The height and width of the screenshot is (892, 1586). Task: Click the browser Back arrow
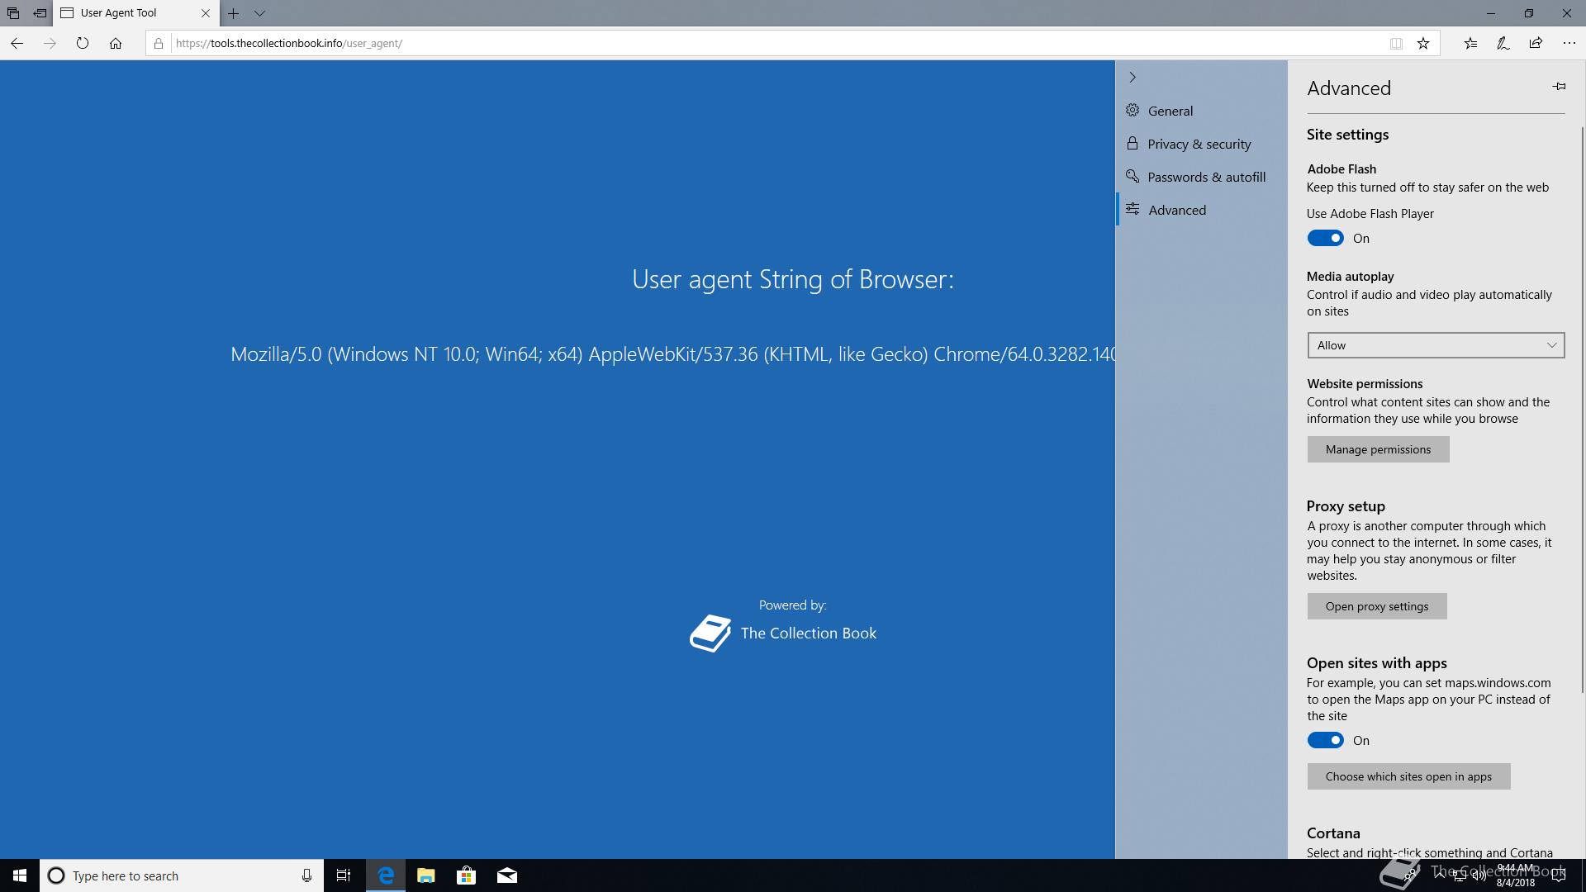point(17,43)
